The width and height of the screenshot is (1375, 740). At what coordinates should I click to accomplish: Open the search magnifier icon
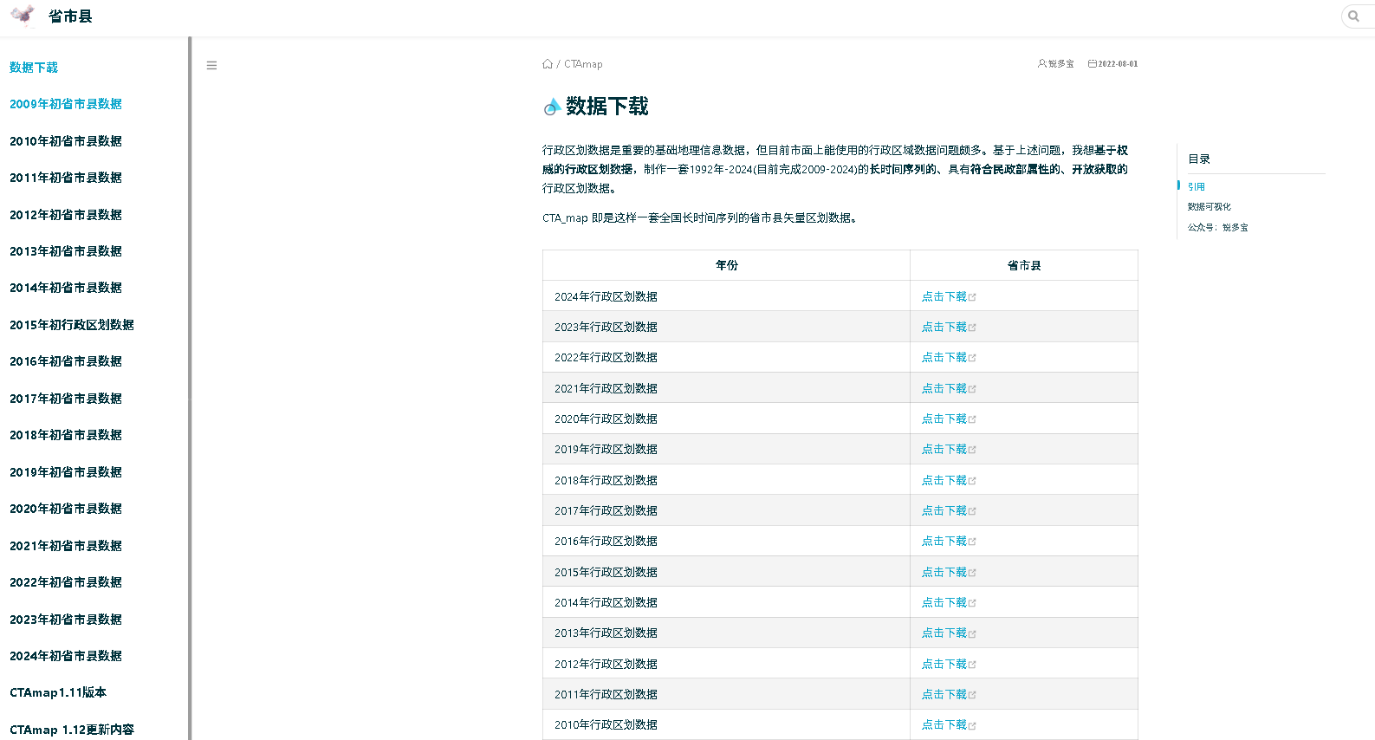tap(1353, 16)
